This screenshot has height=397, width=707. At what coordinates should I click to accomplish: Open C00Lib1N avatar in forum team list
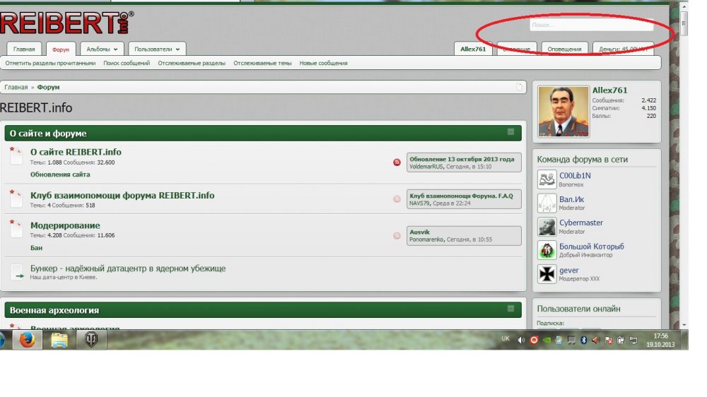coord(547,179)
